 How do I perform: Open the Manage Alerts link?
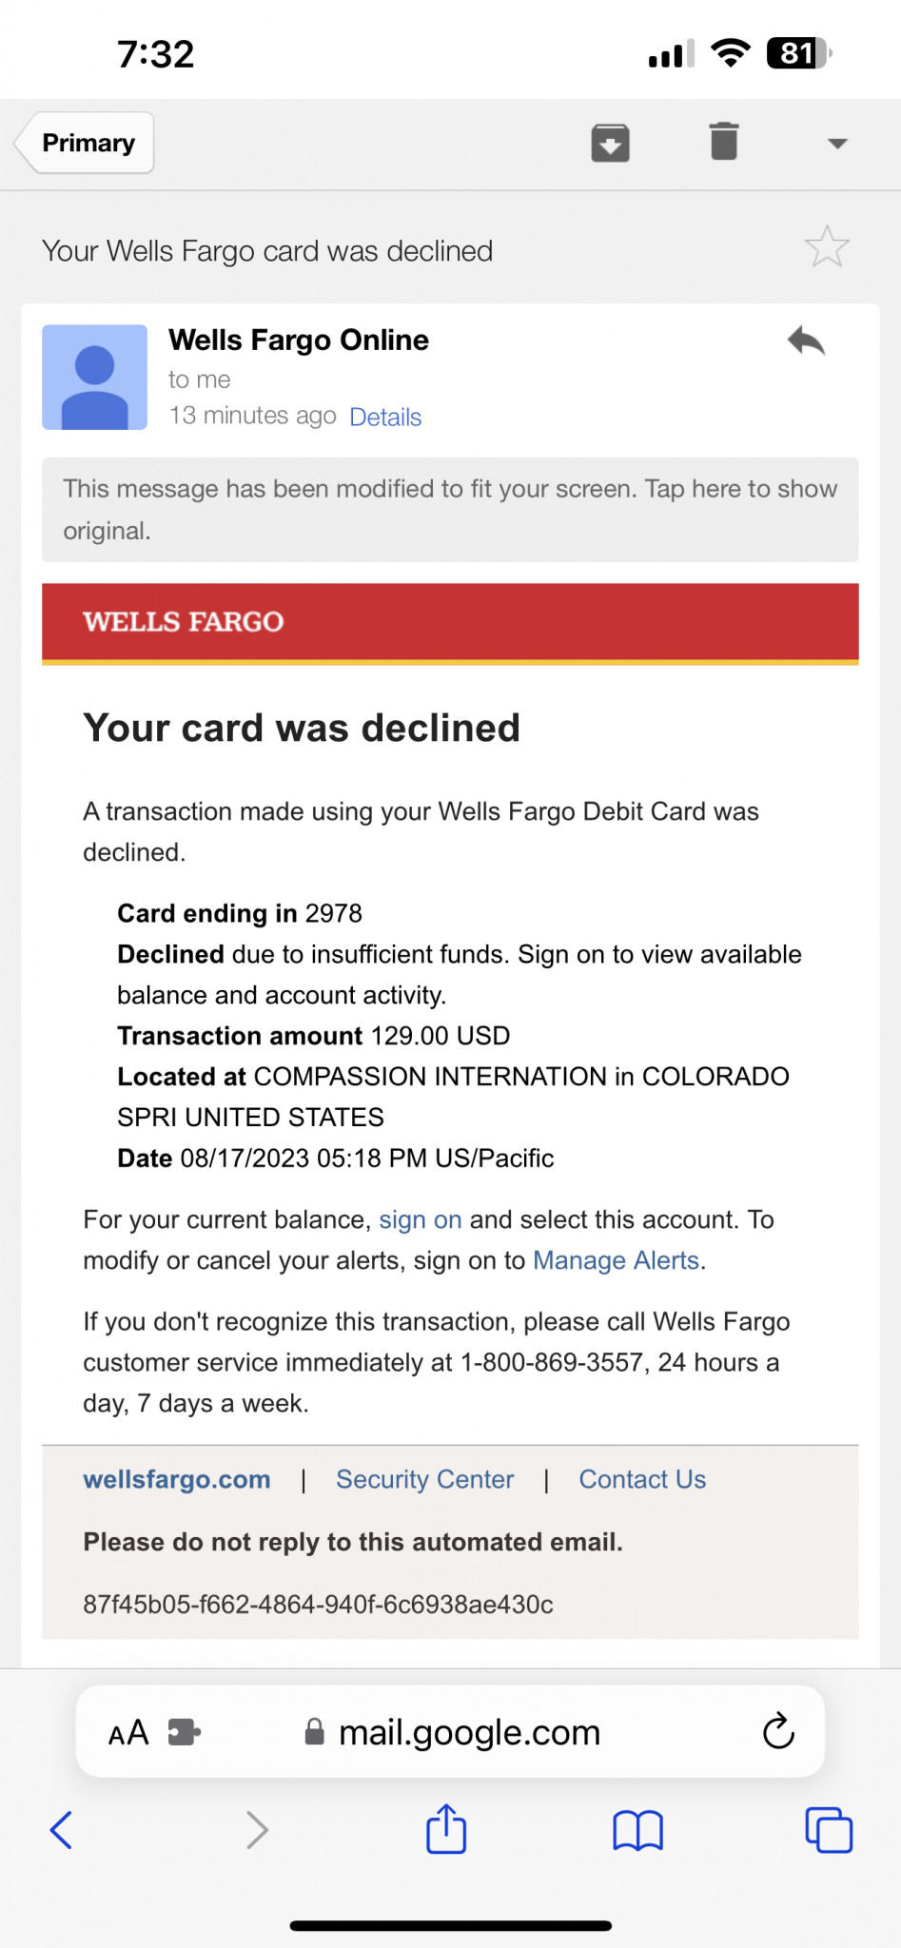click(617, 1260)
